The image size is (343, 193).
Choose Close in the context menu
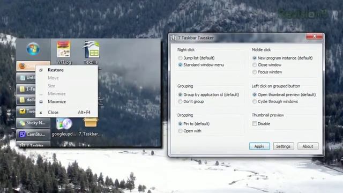point(66,112)
